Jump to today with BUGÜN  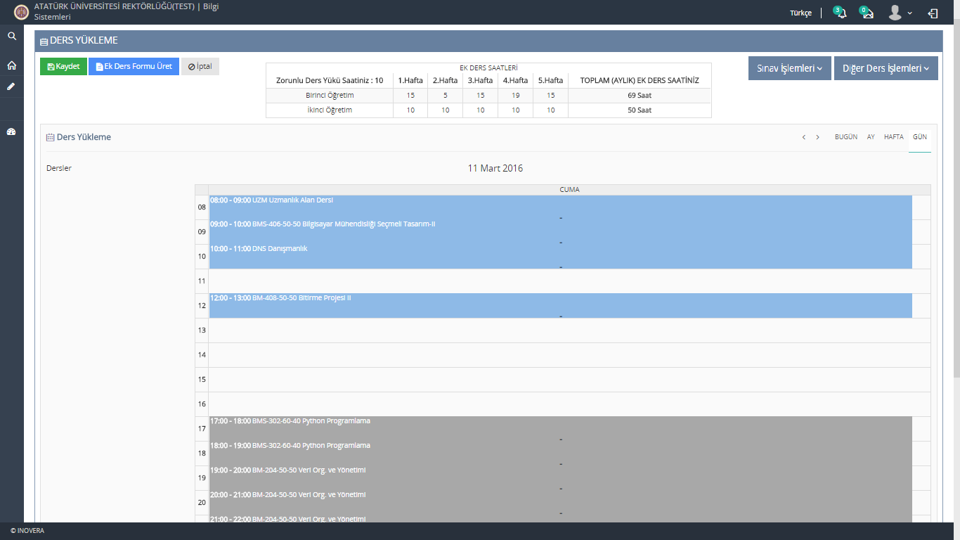[846, 137]
